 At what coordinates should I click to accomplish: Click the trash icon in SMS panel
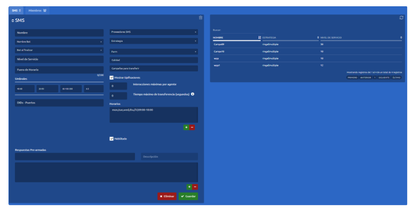200,18
